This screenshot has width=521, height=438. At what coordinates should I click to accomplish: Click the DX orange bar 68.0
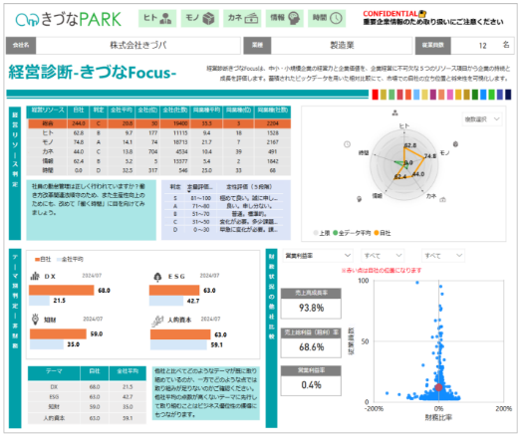point(62,291)
